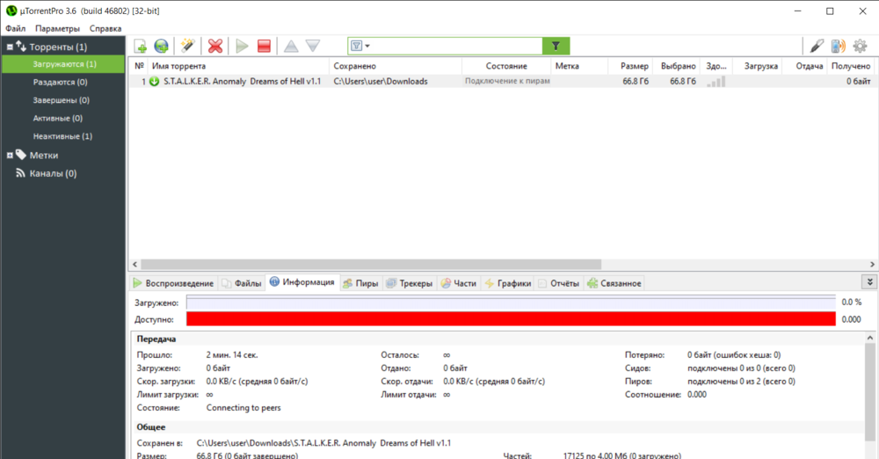Sort by Отдача column header
This screenshot has height=459, width=879.
(804, 66)
